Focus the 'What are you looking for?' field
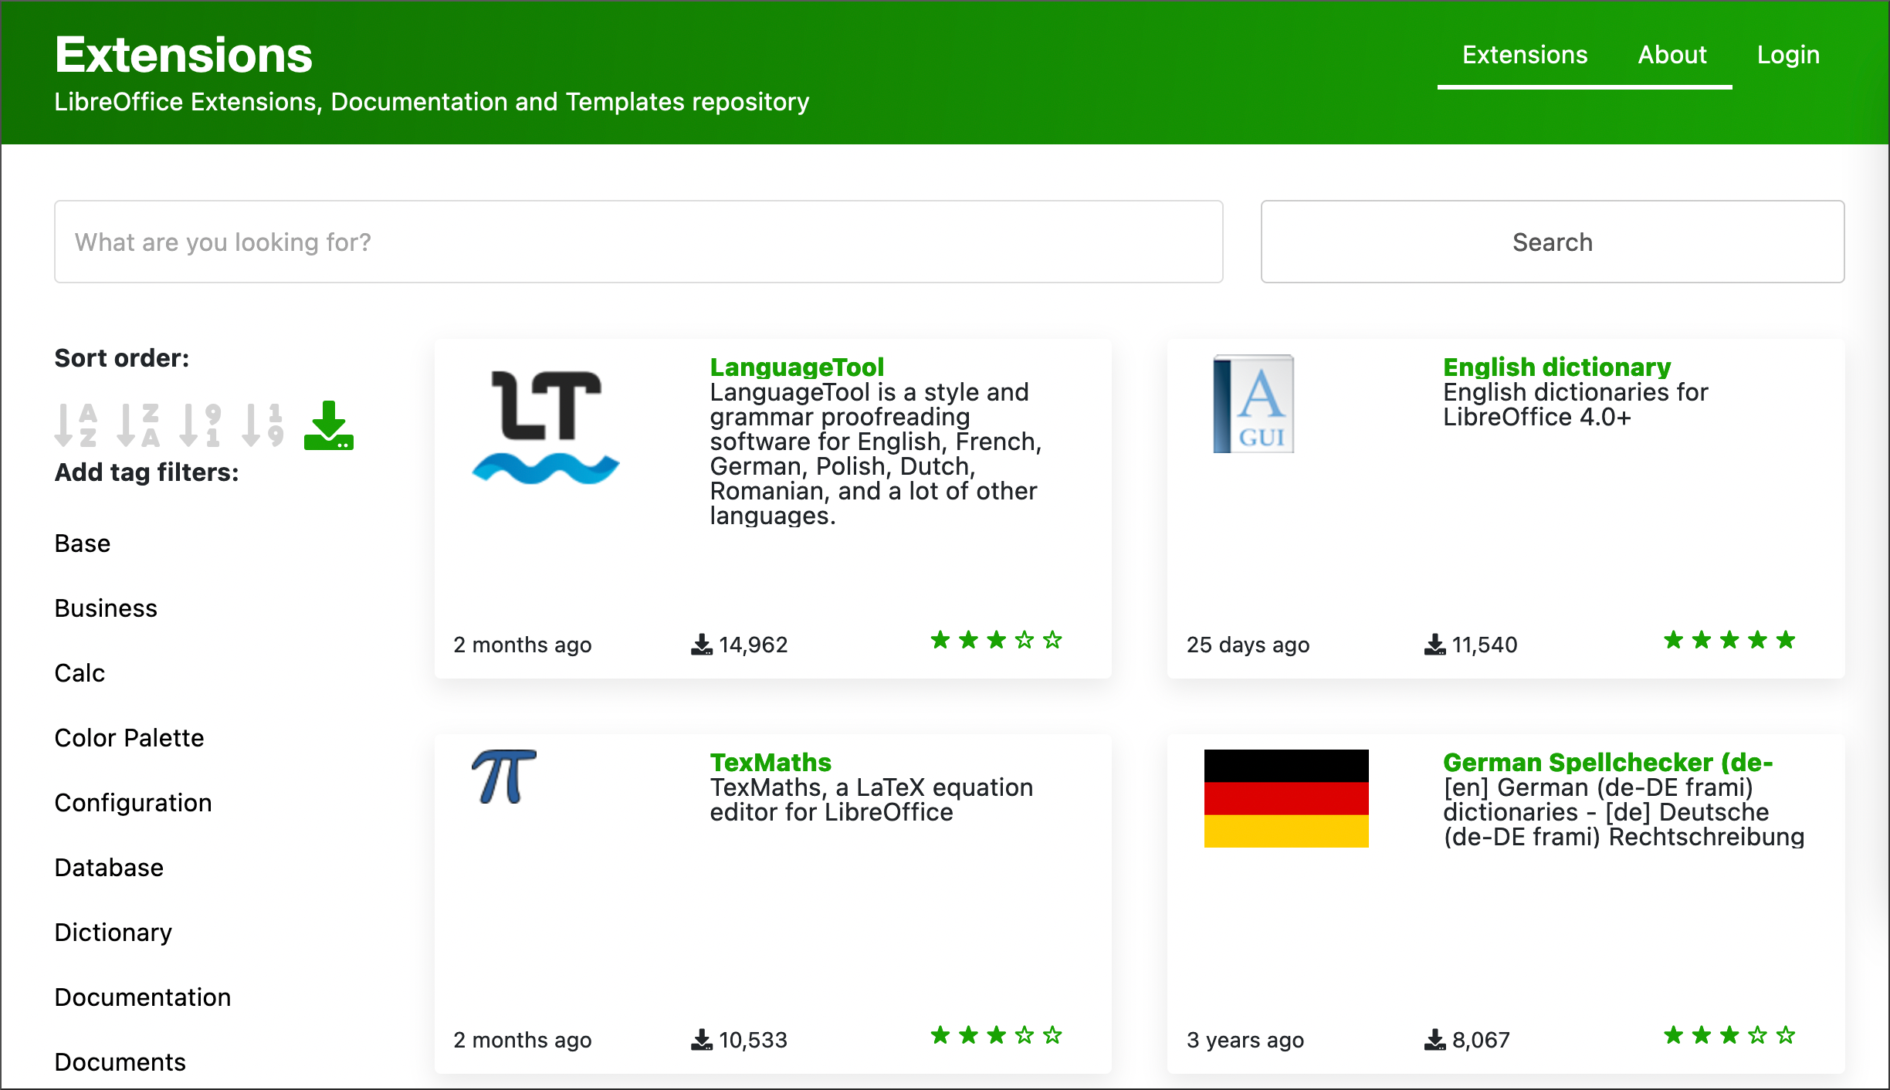Viewport: 1890px width, 1090px height. click(638, 242)
